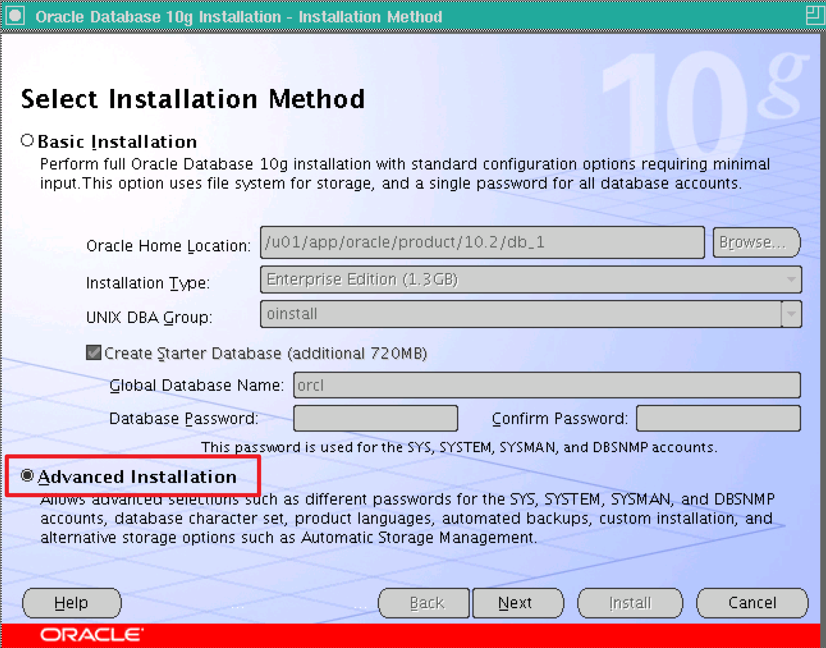This screenshot has height=648, width=826.
Task: Click the Global Database Name field
Action: click(547, 385)
